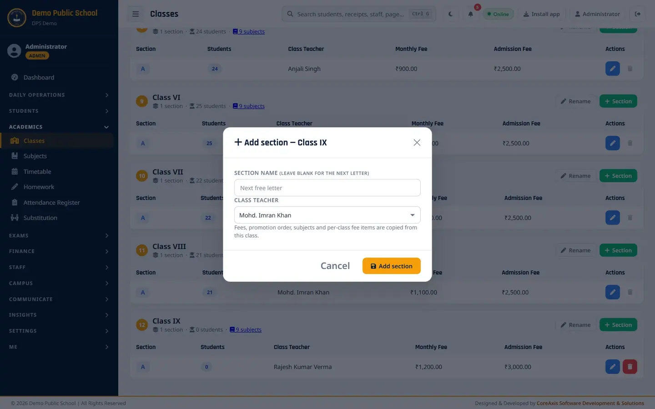Cancel the Add section dialog
The width and height of the screenshot is (655, 409).
coord(335,266)
